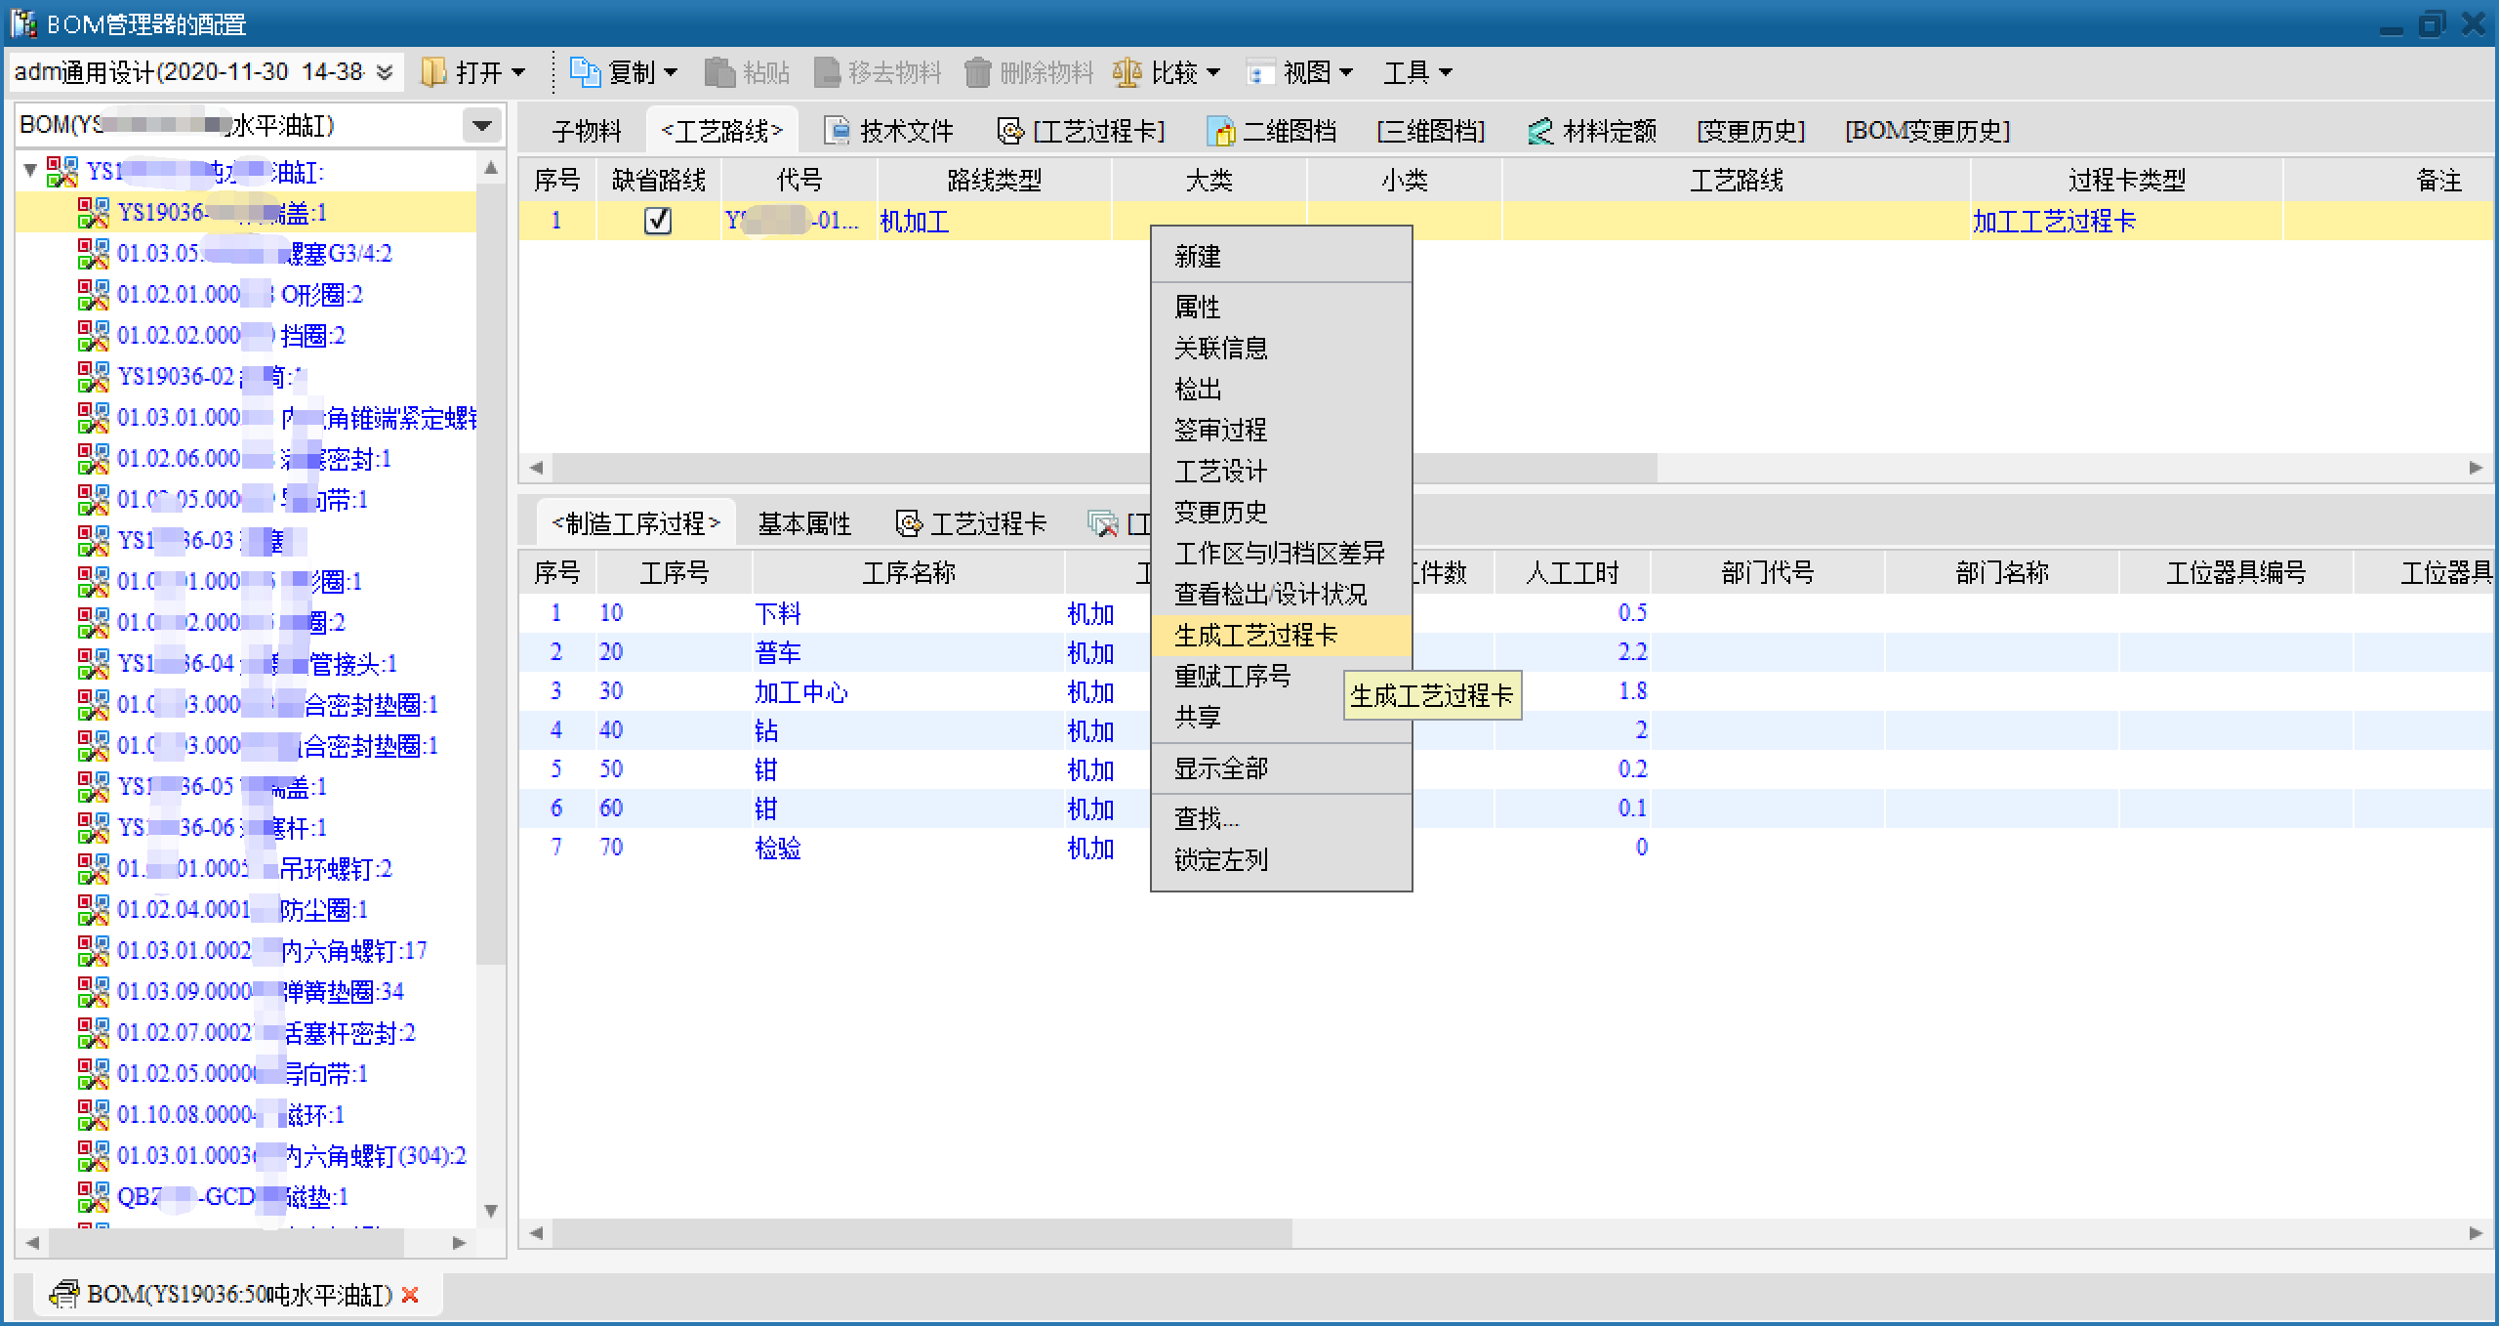This screenshot has height=1326, width=2499.
Task: Open the 材料定额 tab icon
Action: (x=1540, y=131)
